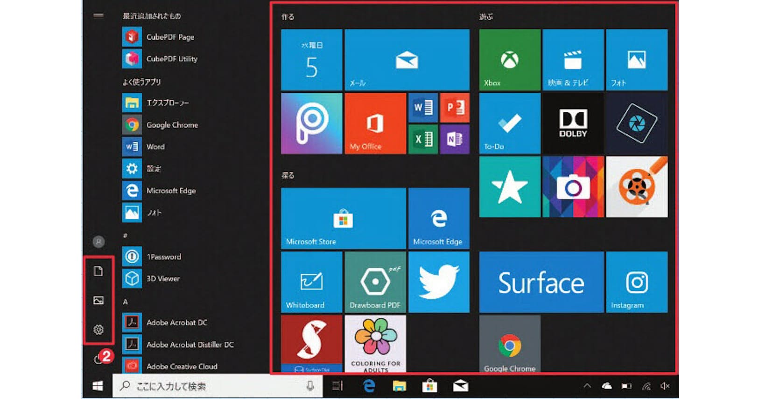
Task: Open Google Chrome from the app list
Action: click(x=172, y=125)
